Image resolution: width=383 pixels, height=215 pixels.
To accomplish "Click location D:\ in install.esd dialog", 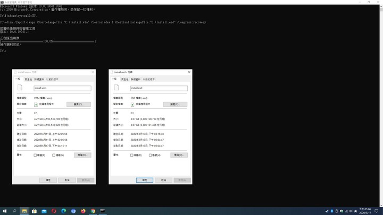I will pos(132,113).
